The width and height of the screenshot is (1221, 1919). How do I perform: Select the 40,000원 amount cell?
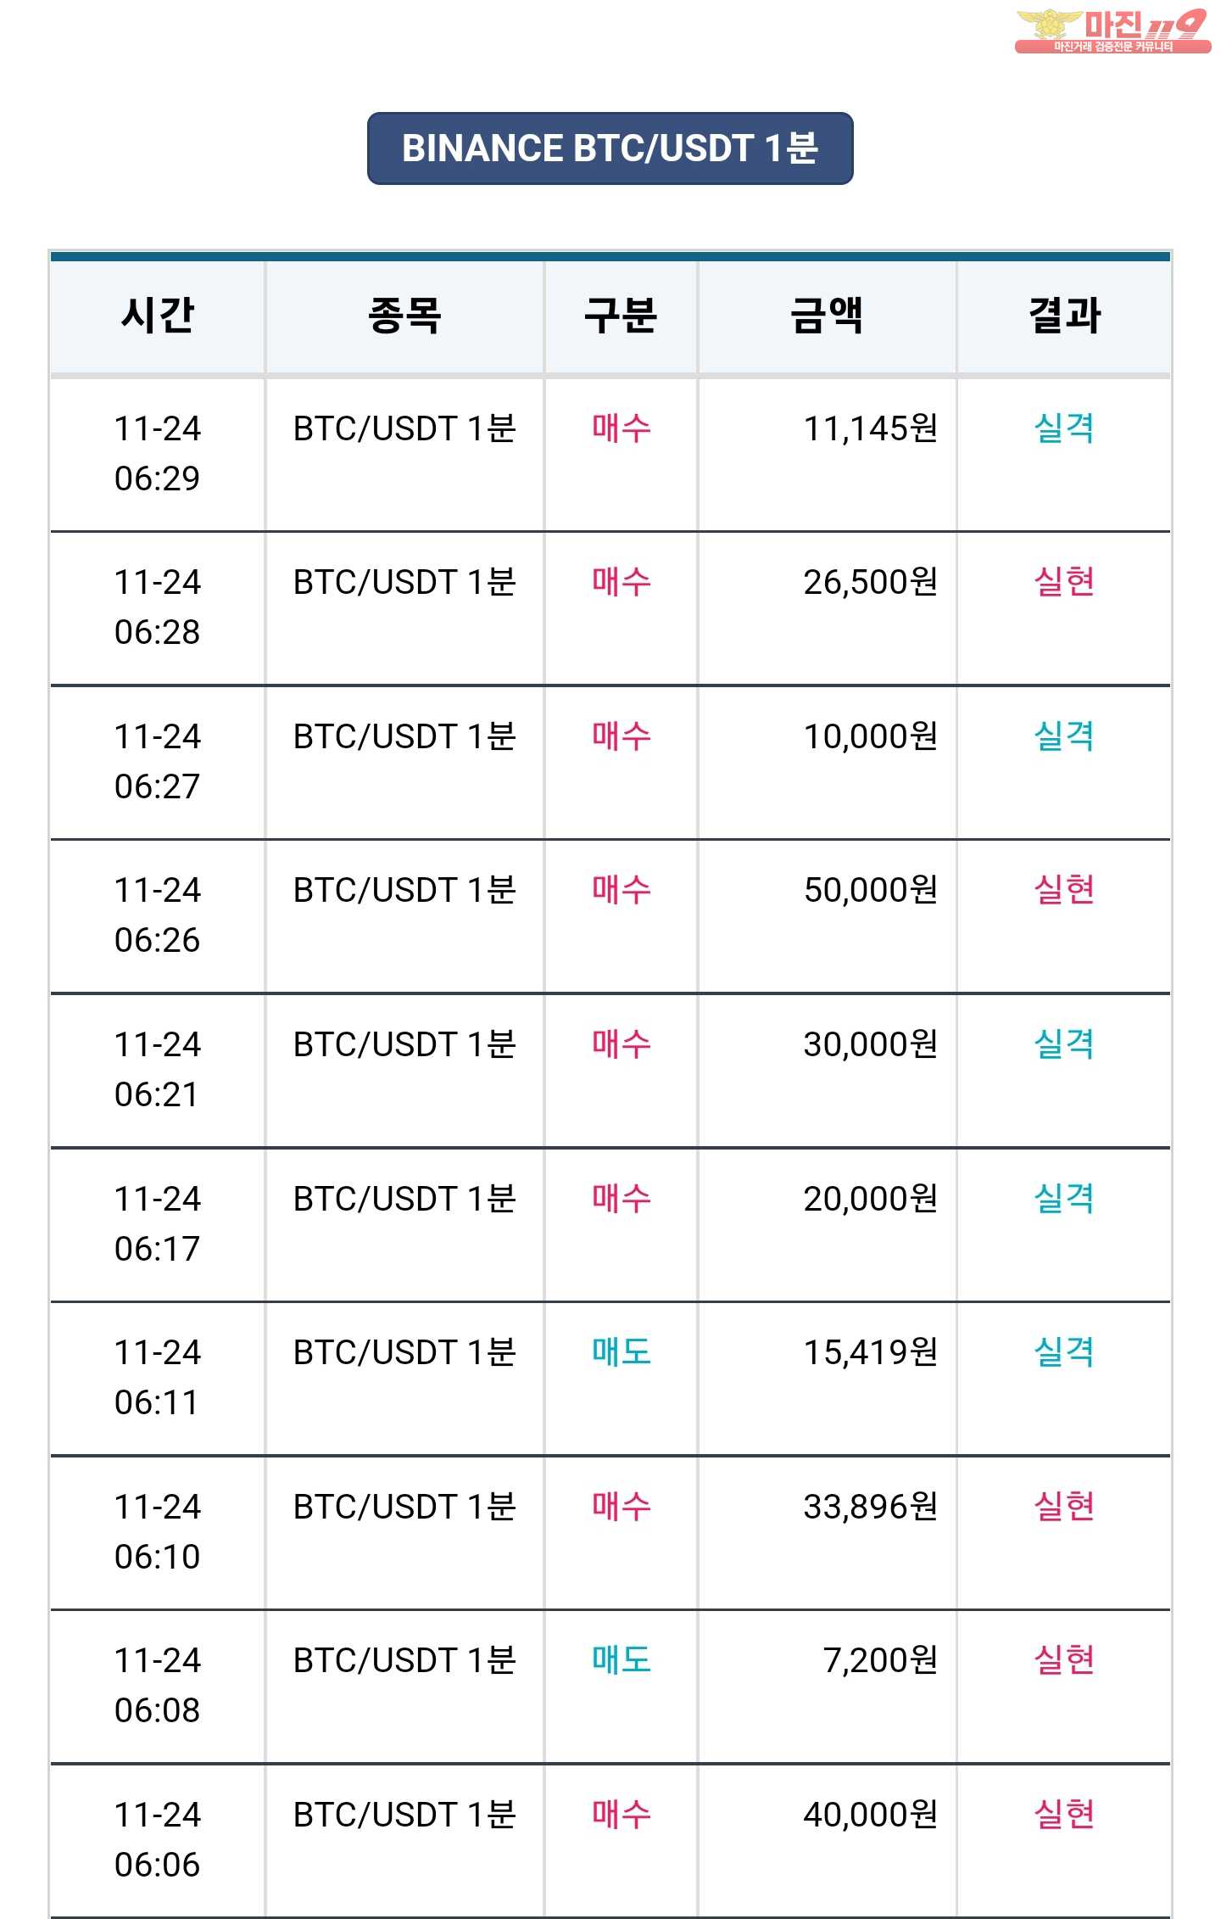tap(870, 1815)
